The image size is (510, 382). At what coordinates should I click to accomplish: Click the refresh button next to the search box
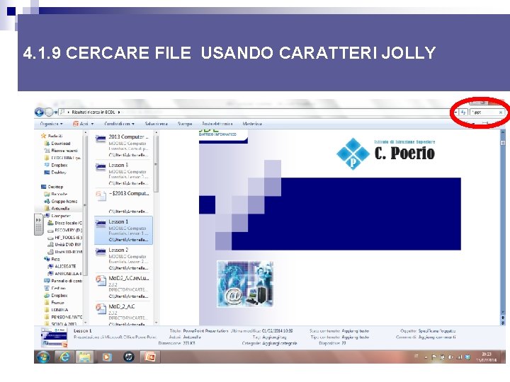(463, 112)
